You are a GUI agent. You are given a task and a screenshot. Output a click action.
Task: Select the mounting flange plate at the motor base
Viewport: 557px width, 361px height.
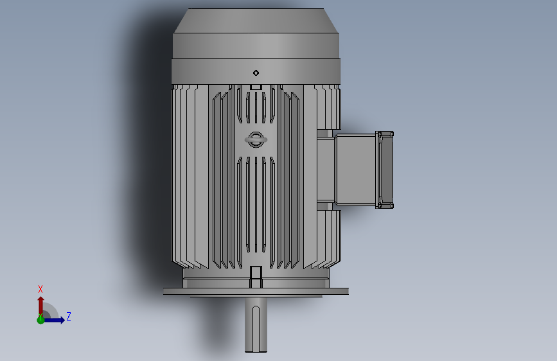[256, 292]
